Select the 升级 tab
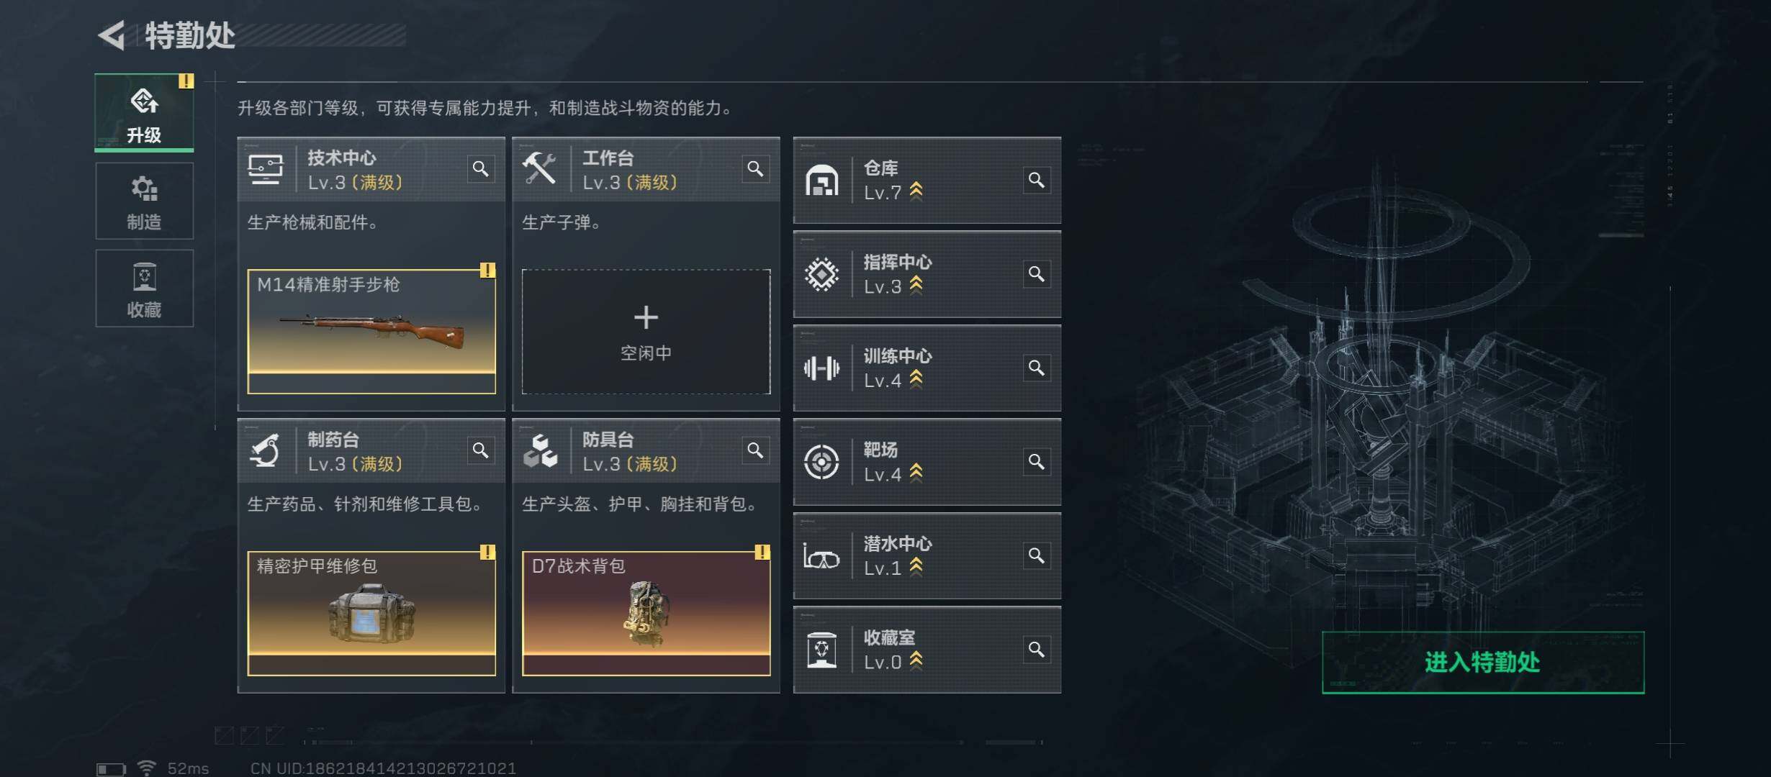The image size is (1771, 777). [144, 113]
